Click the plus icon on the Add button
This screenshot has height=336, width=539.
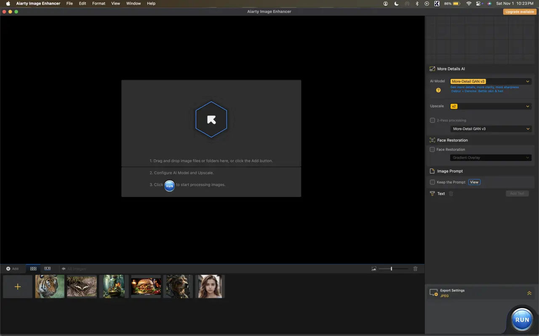click(8, 269)
